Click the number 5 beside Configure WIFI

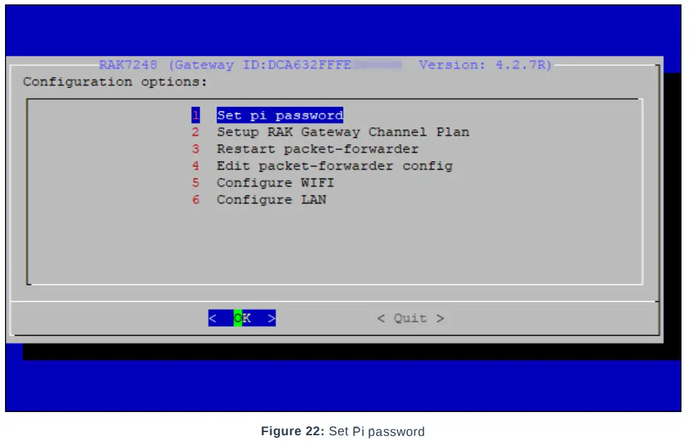pos(196,183)
